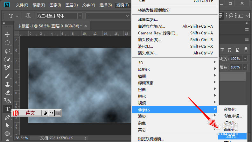Toggle text orientation button
The height and width of the screenshot is (142, 252).
click(x=28, y=16)
